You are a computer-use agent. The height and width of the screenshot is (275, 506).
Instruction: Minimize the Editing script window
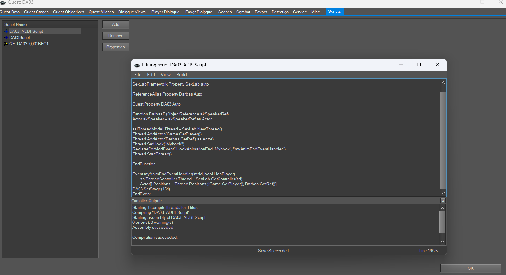pos(401,65)
